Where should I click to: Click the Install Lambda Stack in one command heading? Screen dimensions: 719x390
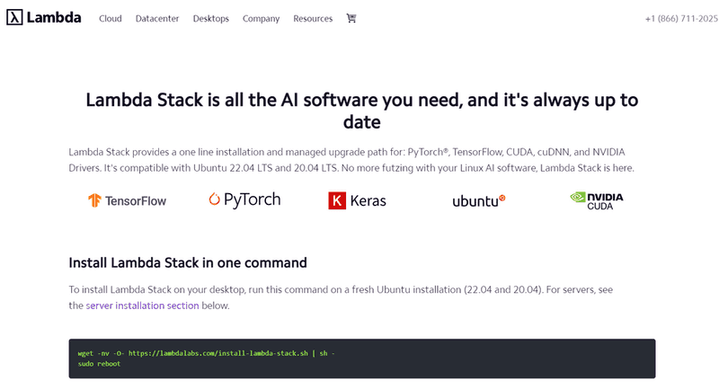[x=188, y=262]
